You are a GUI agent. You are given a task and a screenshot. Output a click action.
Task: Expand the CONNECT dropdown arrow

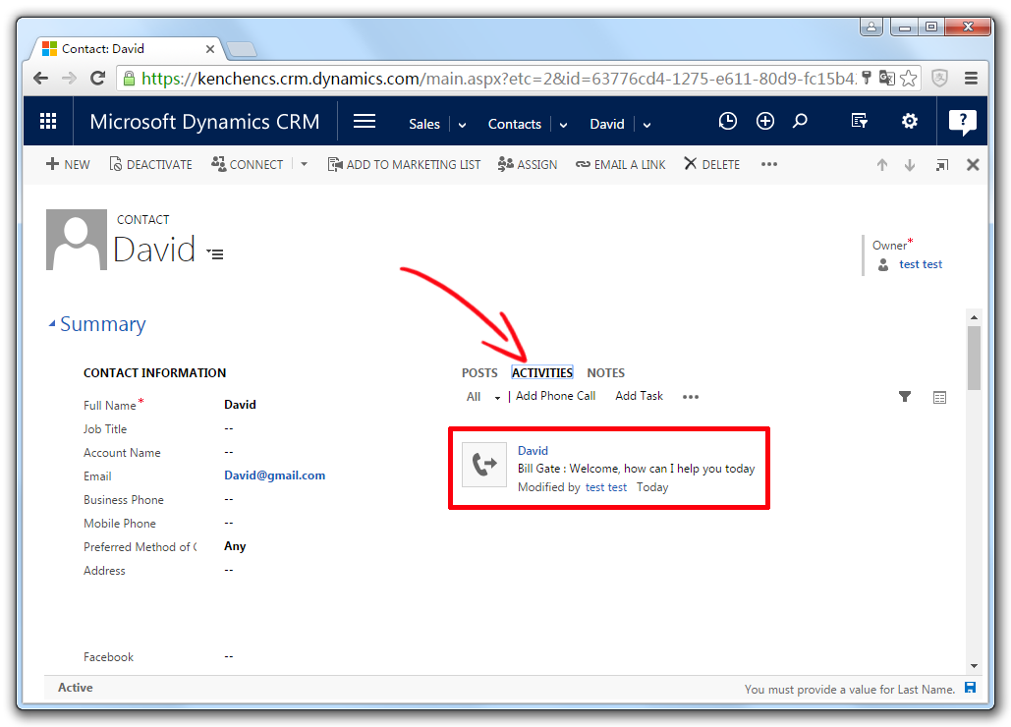pyautogui.click(x=304, y=164)
